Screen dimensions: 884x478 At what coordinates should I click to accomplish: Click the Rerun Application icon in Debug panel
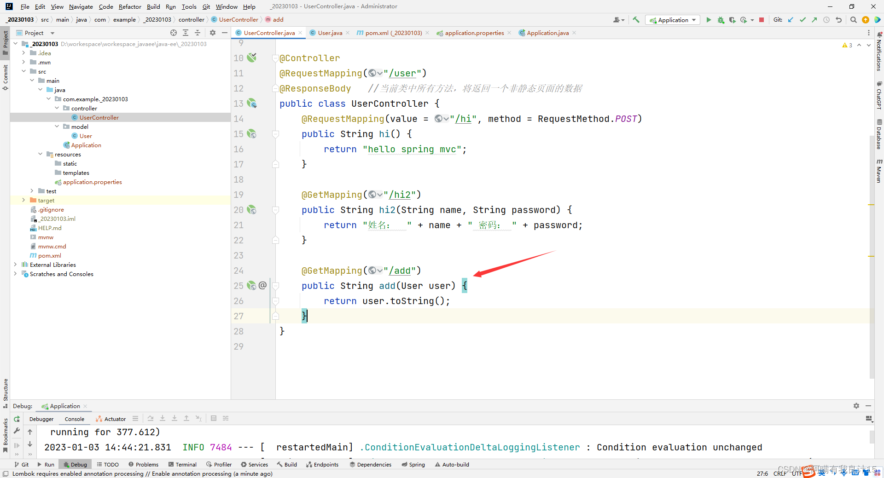click(x=17, y=419)
